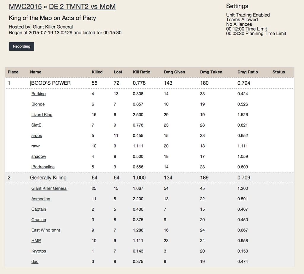Click the |Badrenaline player link

click(x=43, y=167)
